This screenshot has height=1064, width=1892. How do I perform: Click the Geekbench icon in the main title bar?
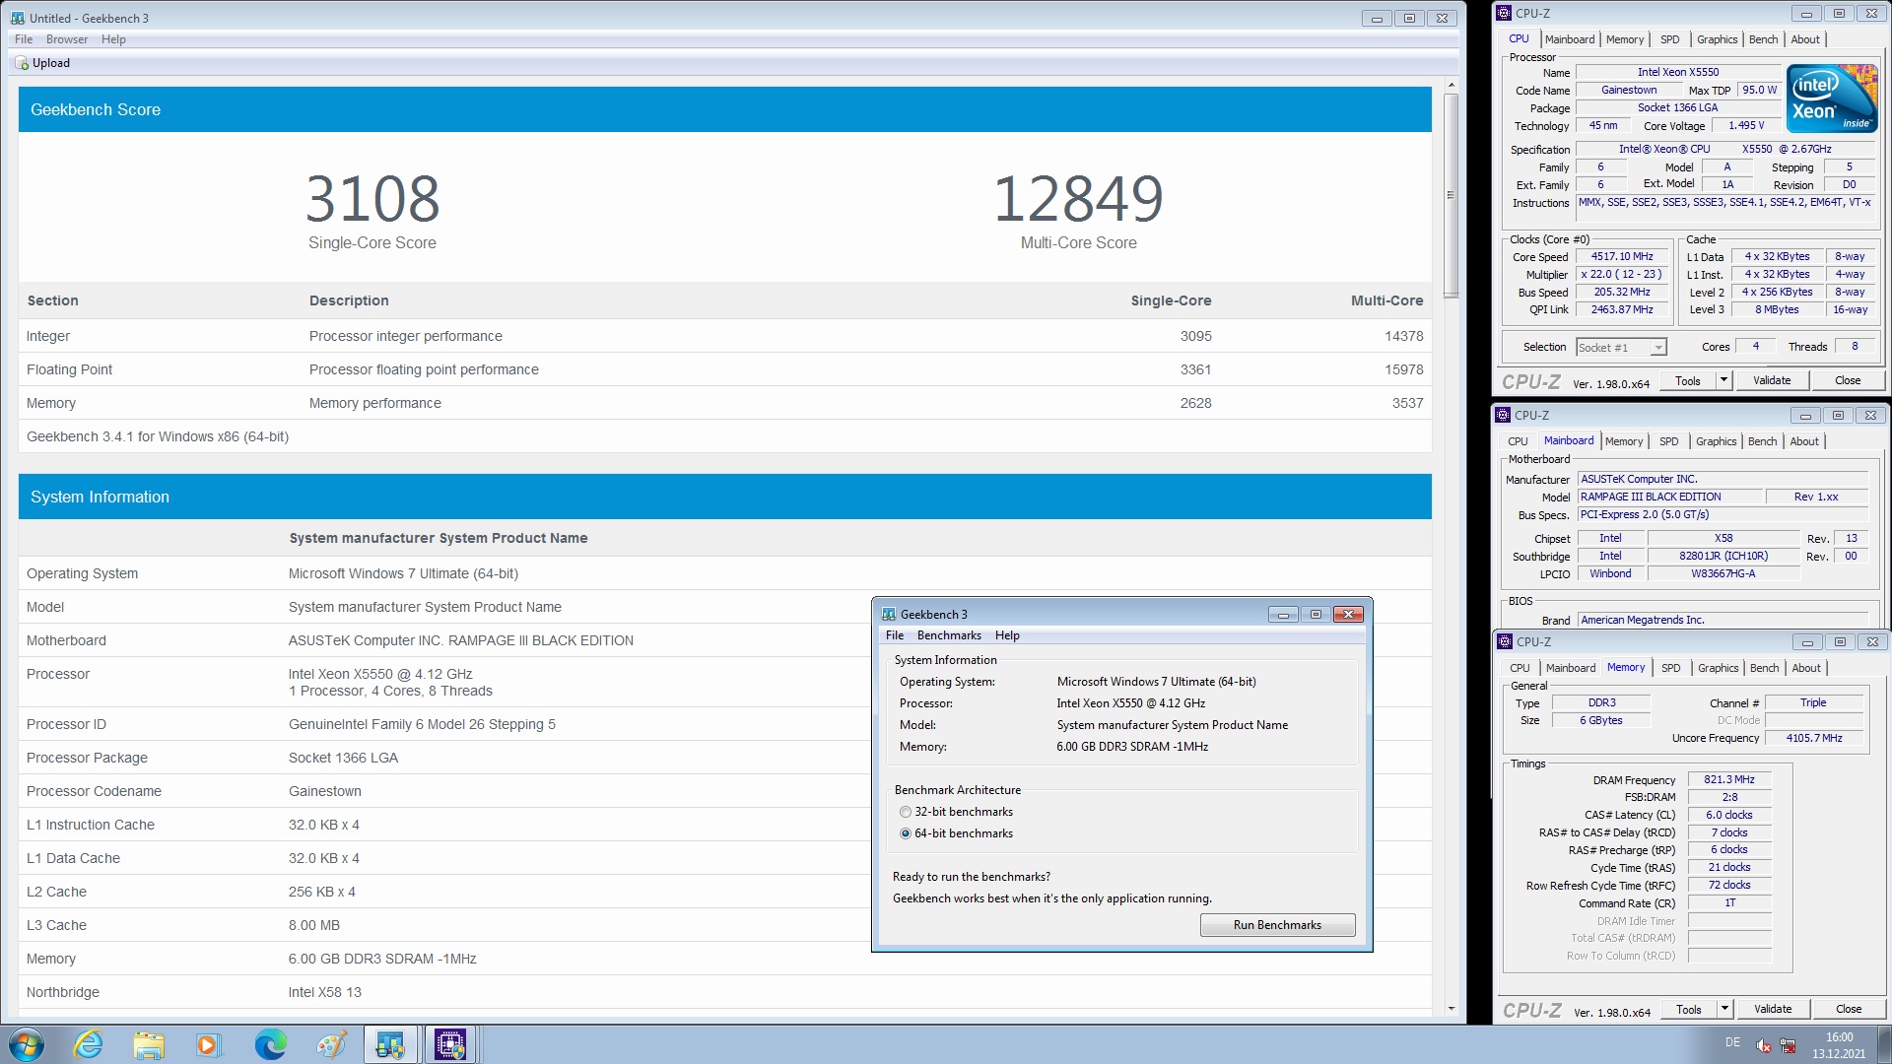(x=17, y=18)
